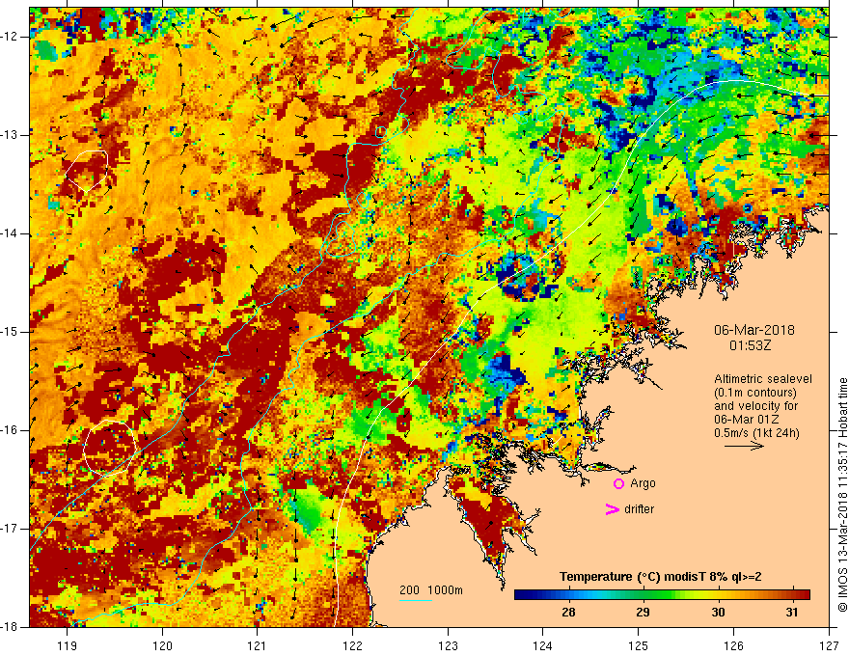Image resolution: width=849 pixels, height=656 pixels.
Task: Click the 28 colorbar tick label
Action: click(568, 613)
